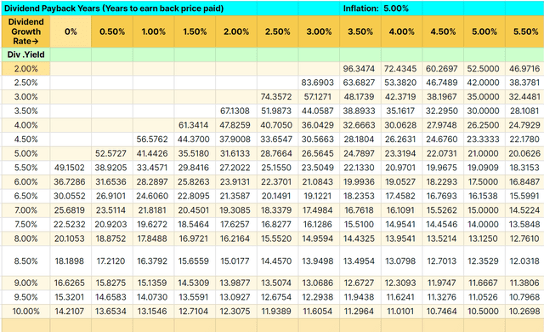Click the 'Dividend Growth Rate' header cell

[26, 31]
